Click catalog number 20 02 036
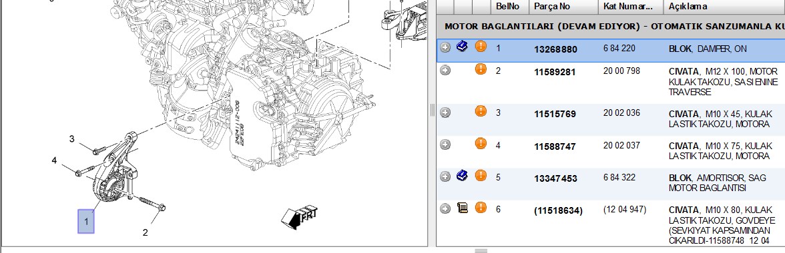This screenshot has height=253, width=785. click(622, 113)
